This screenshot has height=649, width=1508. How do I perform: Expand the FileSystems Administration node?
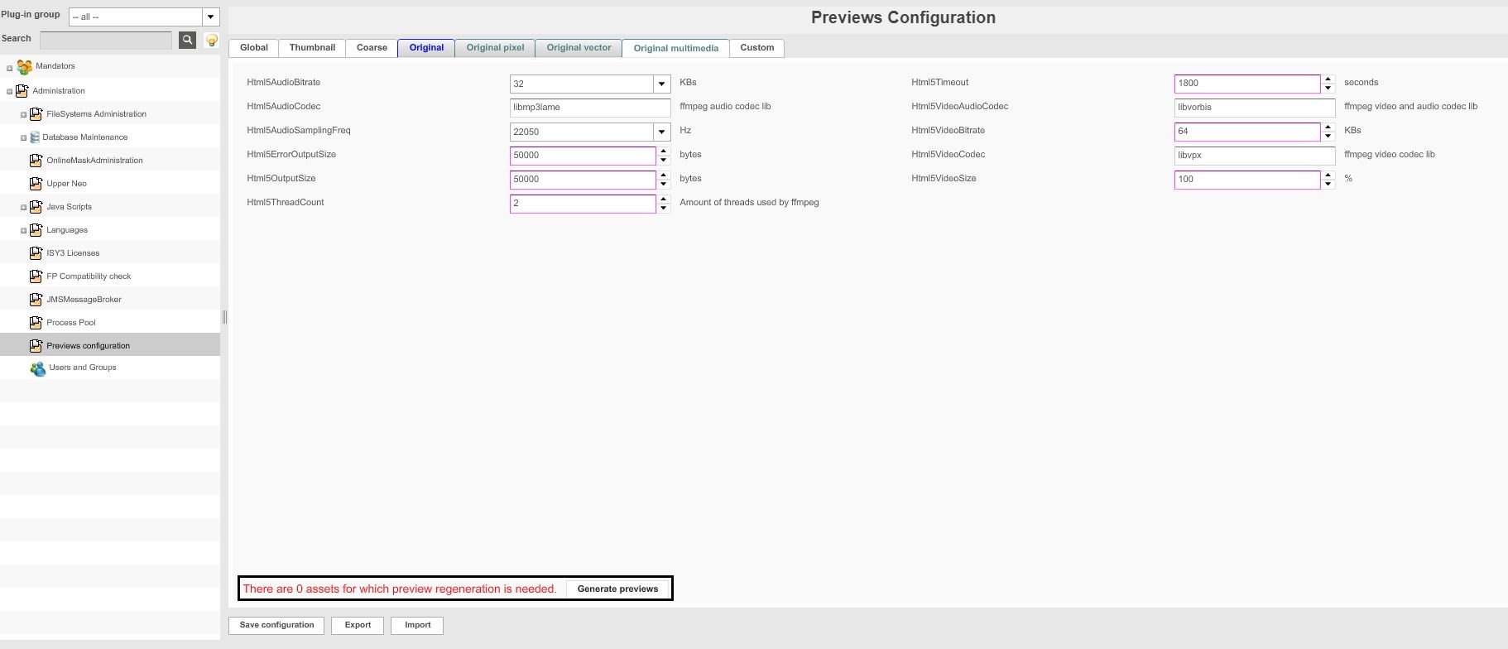tap(23, 115)
